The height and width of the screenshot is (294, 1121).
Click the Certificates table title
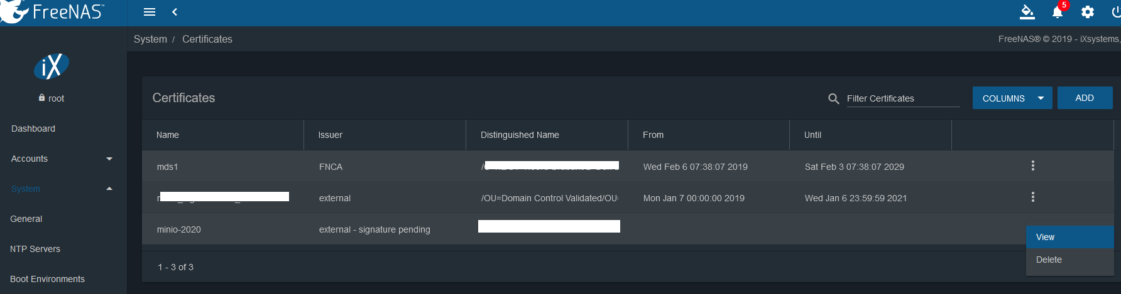pos(183,98)
